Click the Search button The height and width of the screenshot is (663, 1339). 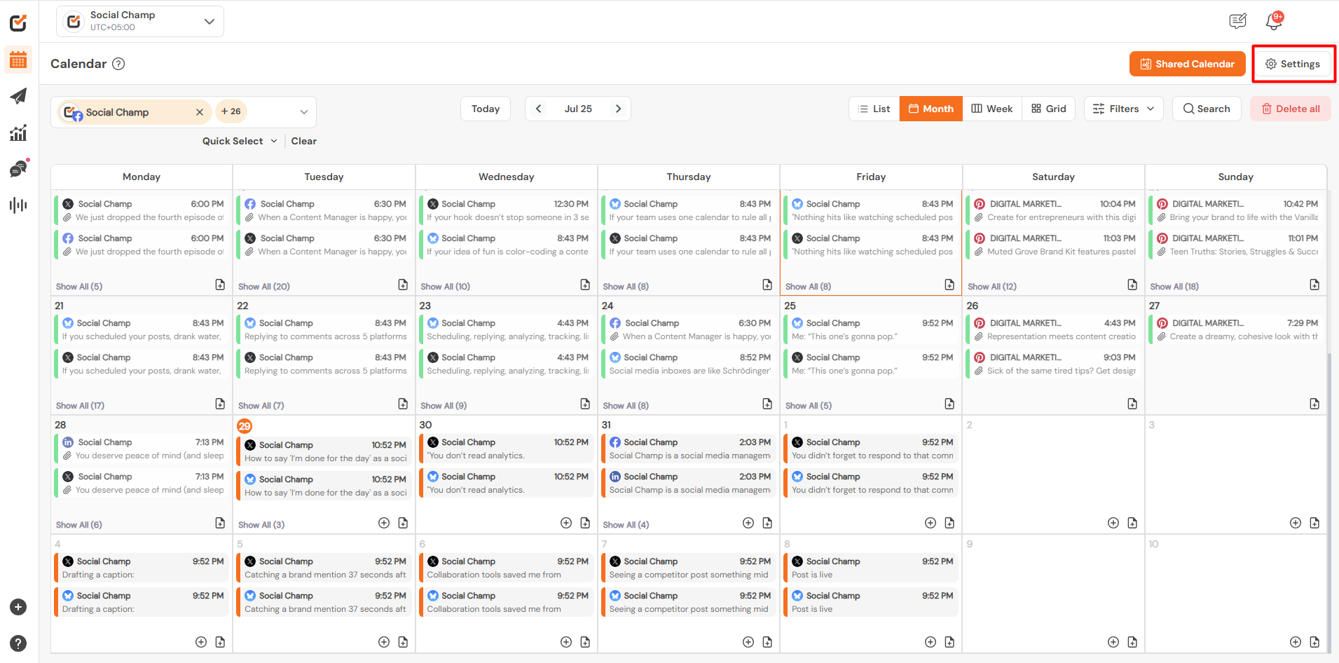tap(1207, 109)
